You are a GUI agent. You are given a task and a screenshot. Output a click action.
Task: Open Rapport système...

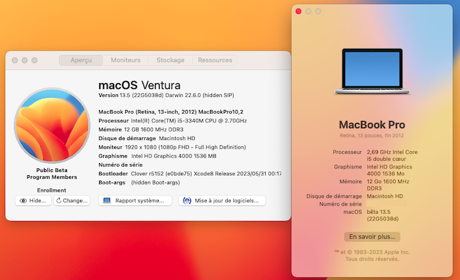click(x=135, y=200)
